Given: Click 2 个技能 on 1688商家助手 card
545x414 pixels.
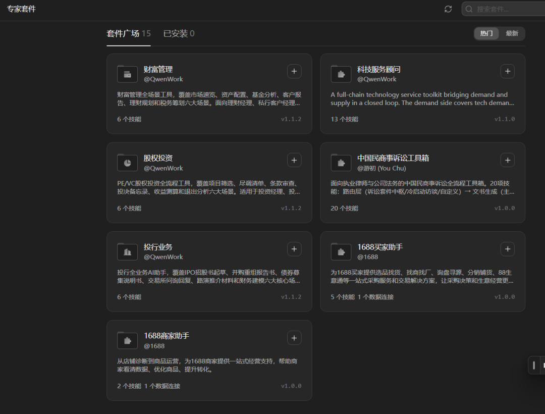Looking at the screenshot, I should coord(129,386).
